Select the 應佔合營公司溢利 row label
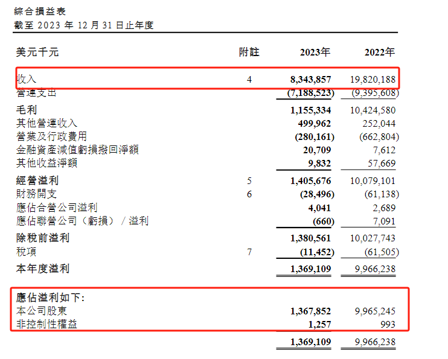Viewport: 448px width, 359px height. (57, 208)
